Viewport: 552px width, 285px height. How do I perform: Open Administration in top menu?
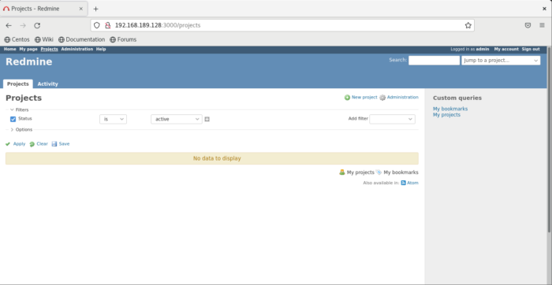77,49
